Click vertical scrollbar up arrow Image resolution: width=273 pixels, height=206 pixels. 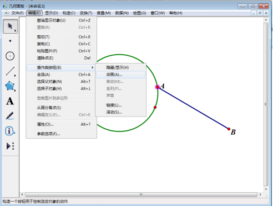pos(266,20)
